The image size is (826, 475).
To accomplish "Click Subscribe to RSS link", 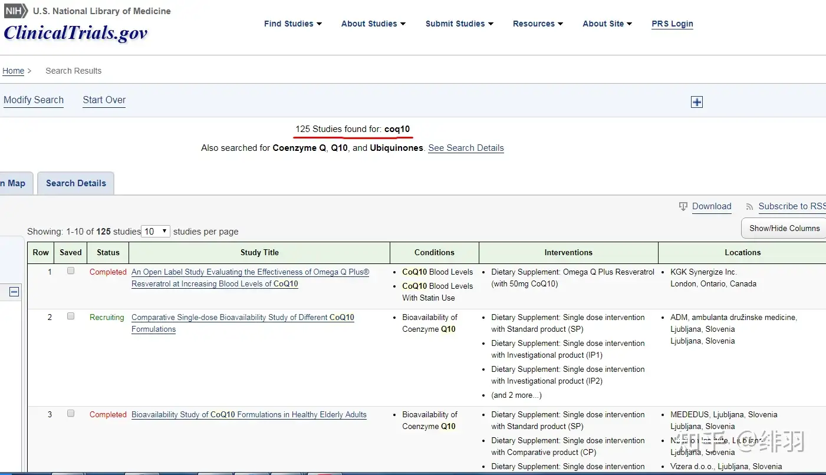I will (792, 206).
